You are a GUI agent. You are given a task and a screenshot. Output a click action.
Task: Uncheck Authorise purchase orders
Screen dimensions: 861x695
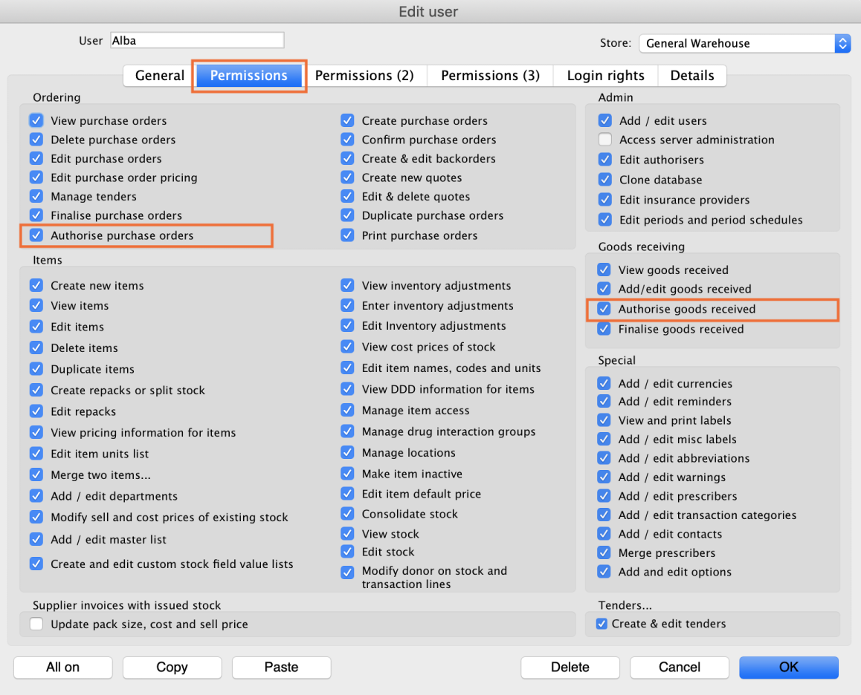36,235
